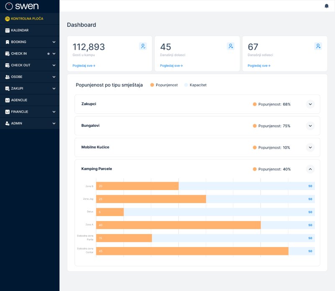The image size is (335, 291).
Task: Click the notification bell icon
Action: (327, 6)
